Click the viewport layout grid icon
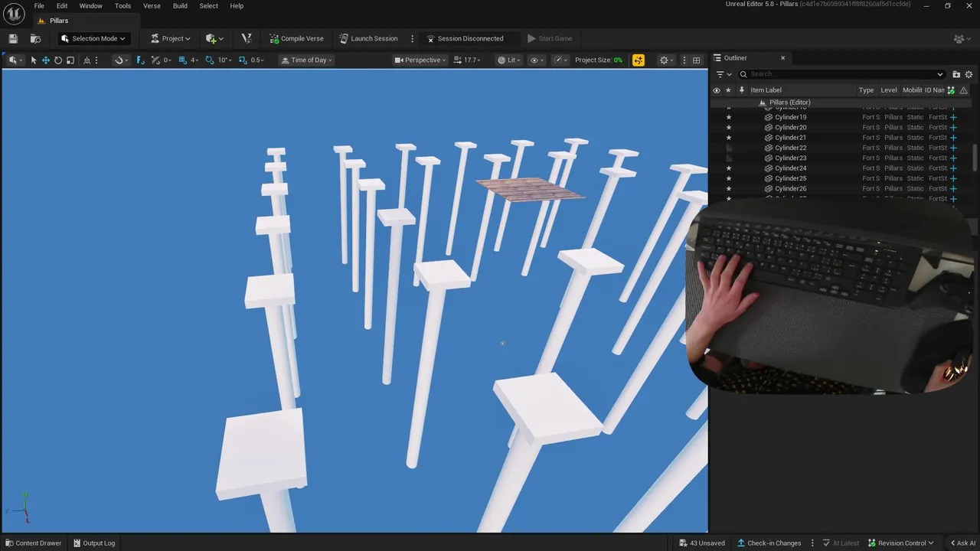The image size is (980, 551). 696,60
